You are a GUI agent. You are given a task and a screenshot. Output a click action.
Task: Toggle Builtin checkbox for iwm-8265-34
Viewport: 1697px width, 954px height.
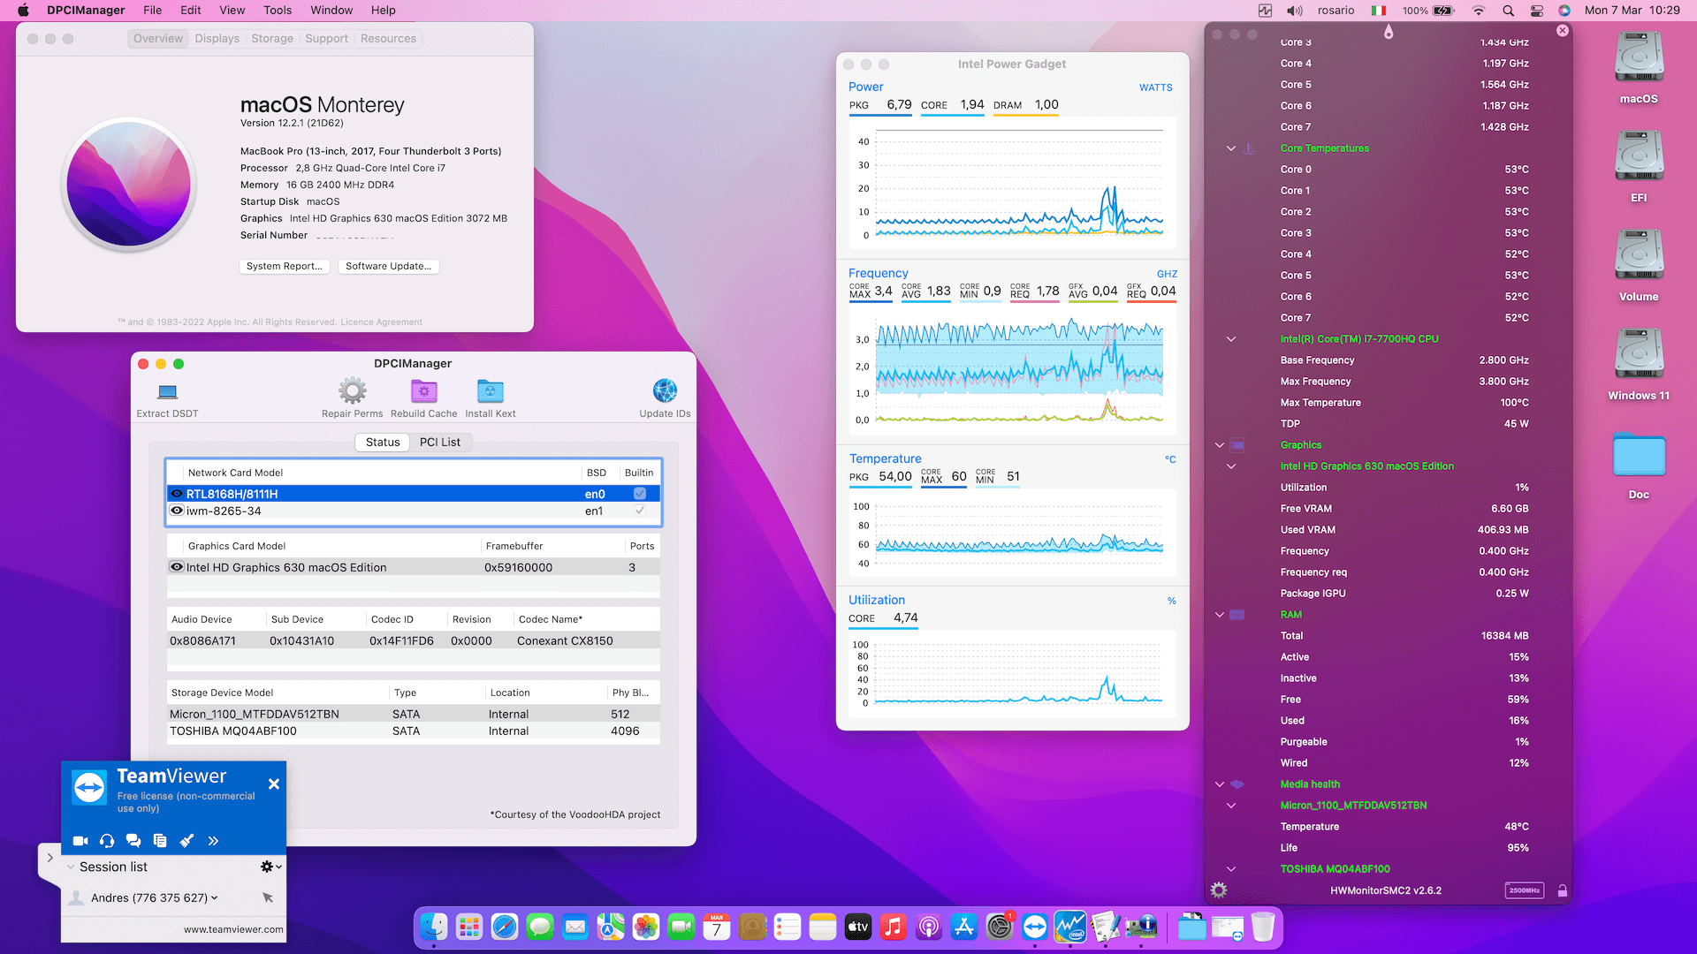coord(640,511)
